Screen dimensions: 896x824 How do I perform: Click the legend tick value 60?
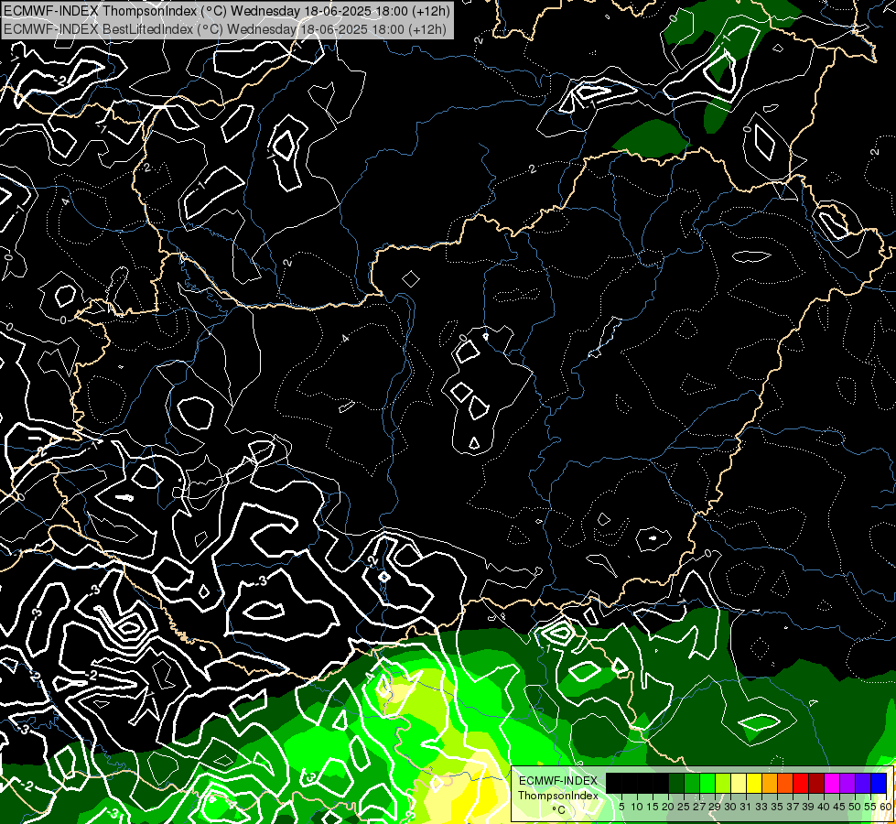(886, 807)
